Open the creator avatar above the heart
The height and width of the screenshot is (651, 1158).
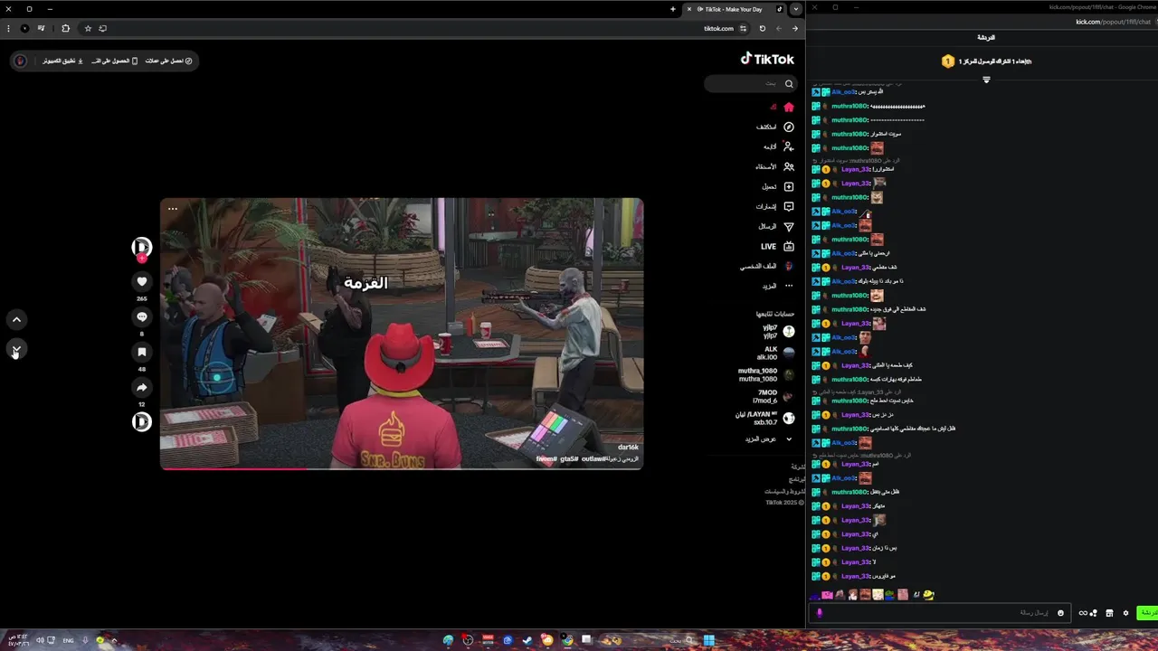tap(142, 246)
